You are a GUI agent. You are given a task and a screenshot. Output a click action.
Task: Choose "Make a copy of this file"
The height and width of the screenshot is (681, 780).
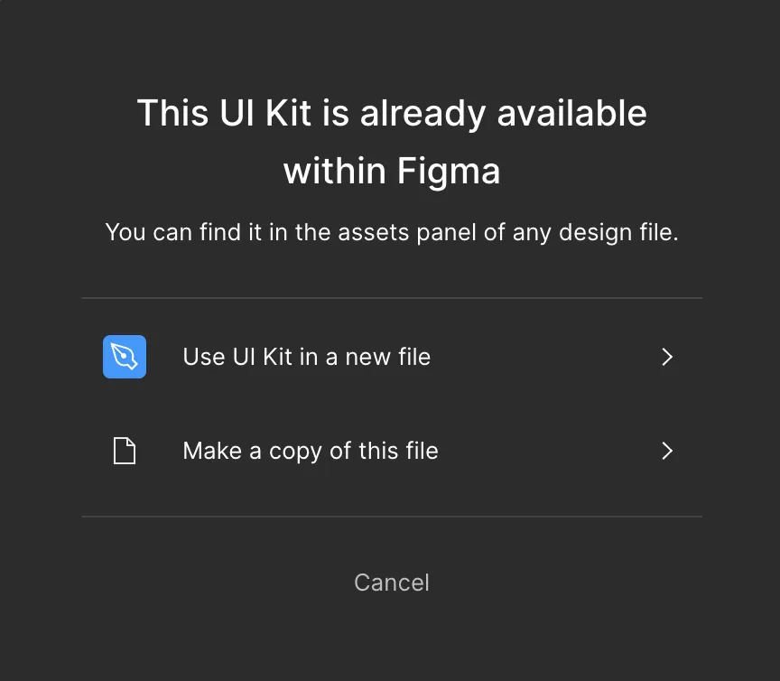pos(311,451)
